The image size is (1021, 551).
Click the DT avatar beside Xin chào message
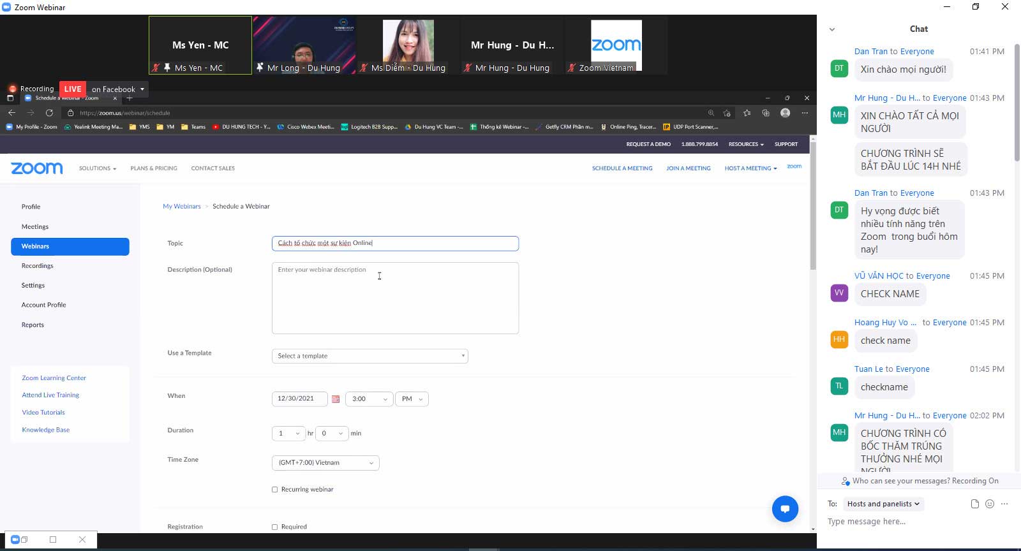click(x=839, y=68)
